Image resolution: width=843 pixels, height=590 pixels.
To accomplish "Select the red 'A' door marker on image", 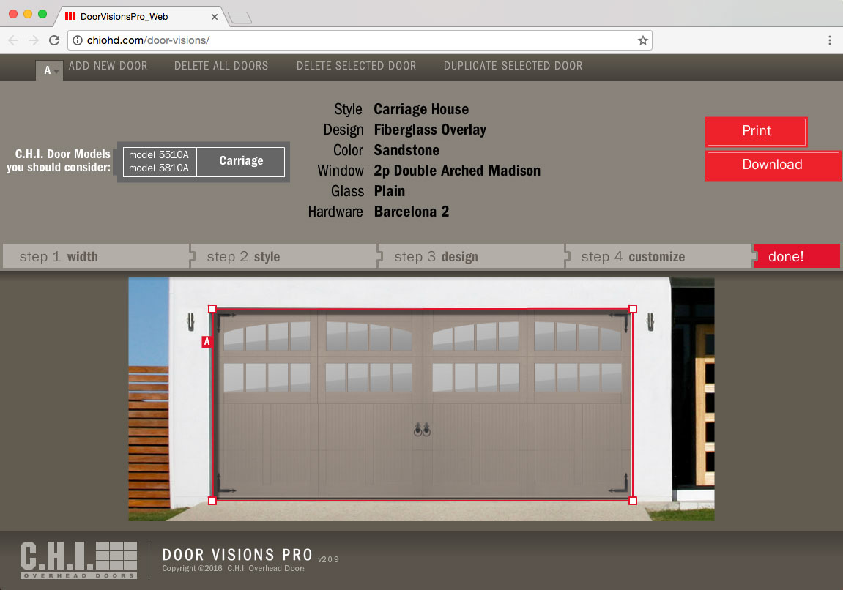I will pos(206,341).
